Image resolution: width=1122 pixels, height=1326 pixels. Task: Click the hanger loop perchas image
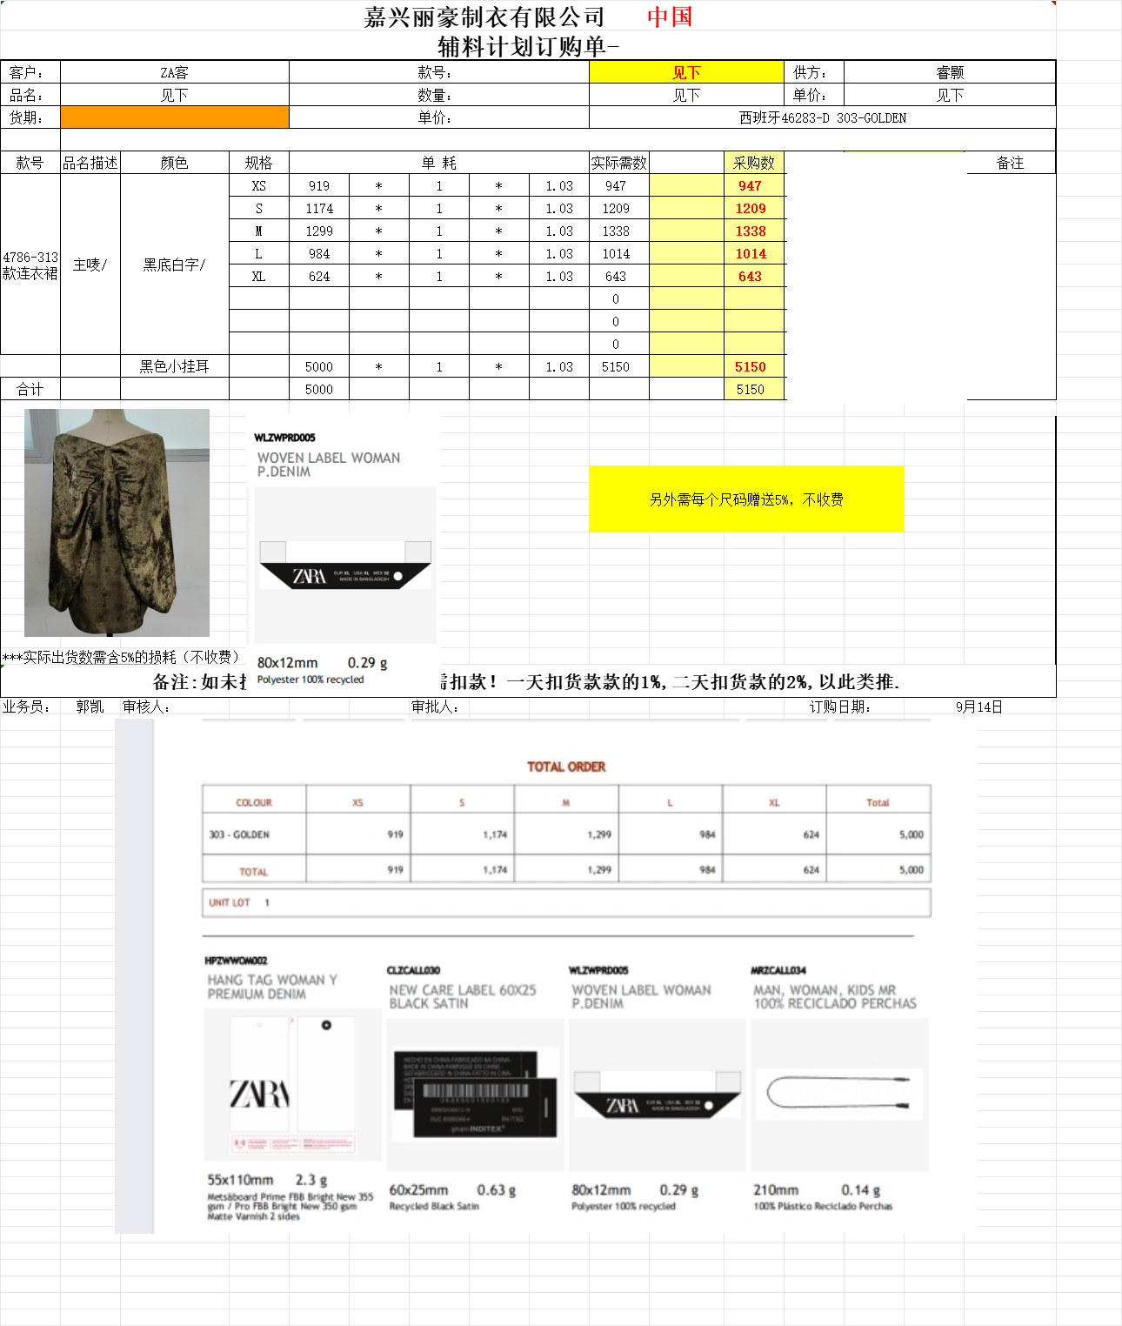pyautogui.click(x=839, y=1094)
